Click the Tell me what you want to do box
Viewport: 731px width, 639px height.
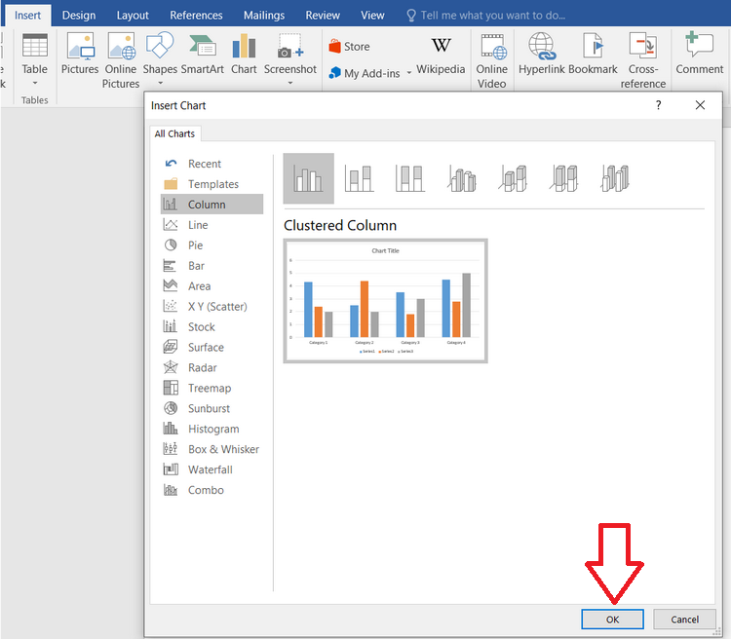coord(485,16)
